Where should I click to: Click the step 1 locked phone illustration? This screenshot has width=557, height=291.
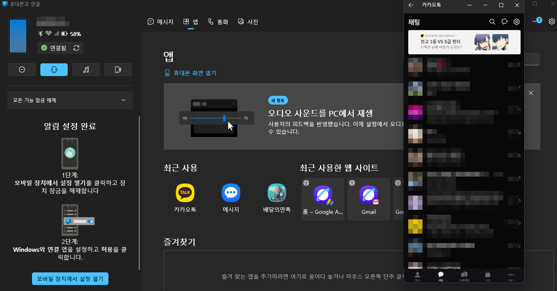[x=70, y=153]
